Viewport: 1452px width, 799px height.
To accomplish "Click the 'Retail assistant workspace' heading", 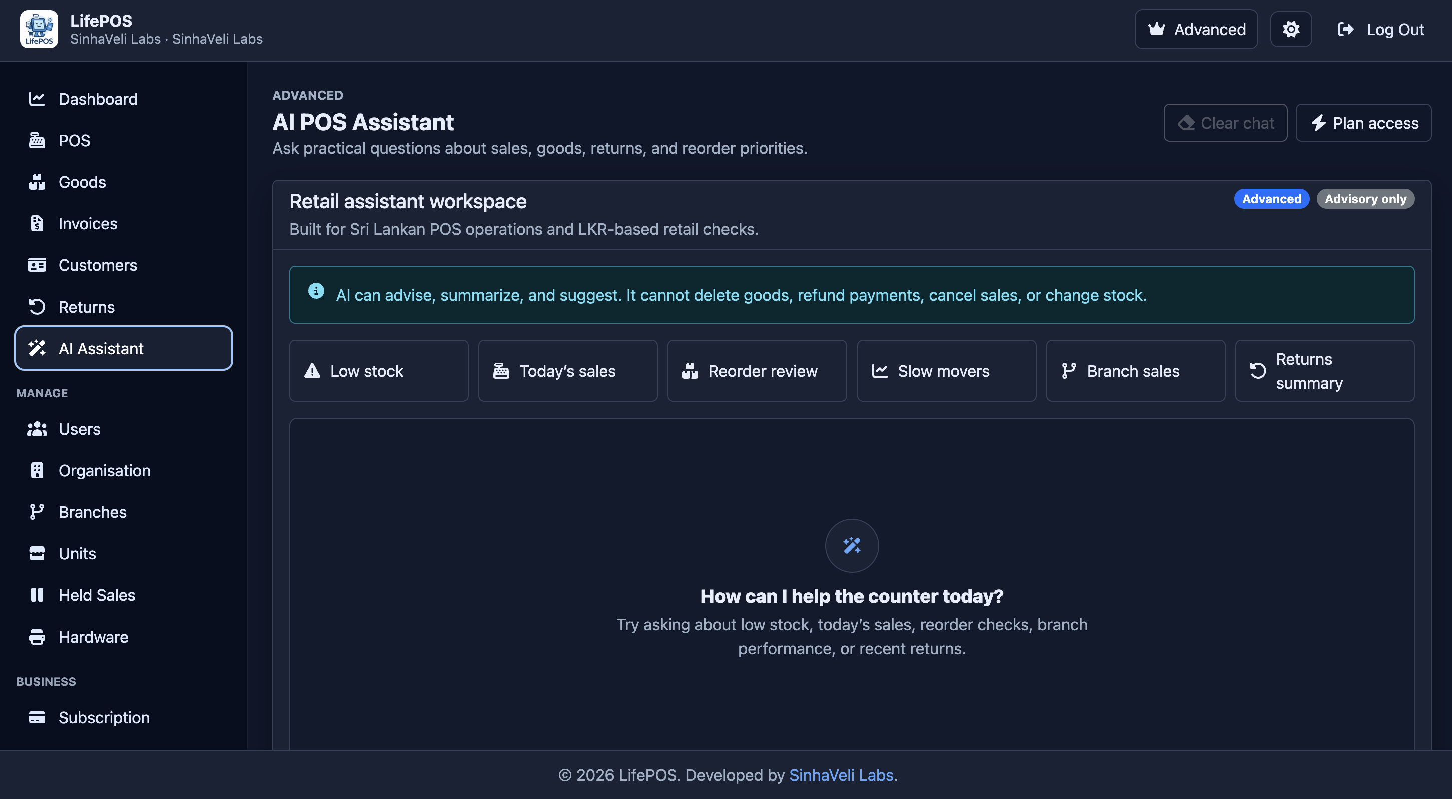I will (x=407, y=201).
